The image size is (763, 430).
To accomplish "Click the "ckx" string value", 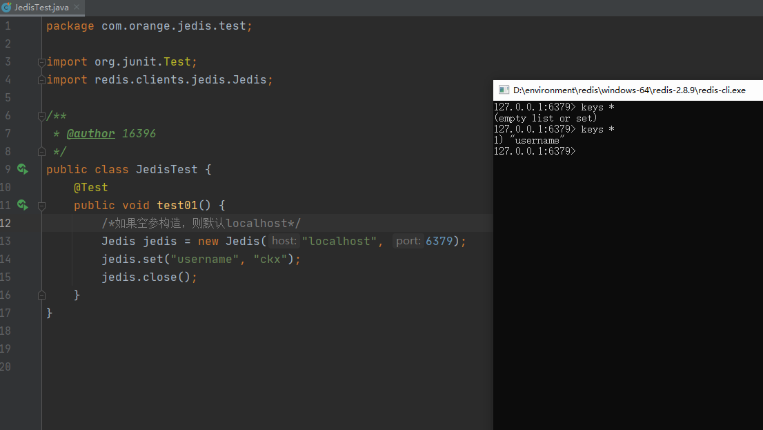I will (270, 259).
